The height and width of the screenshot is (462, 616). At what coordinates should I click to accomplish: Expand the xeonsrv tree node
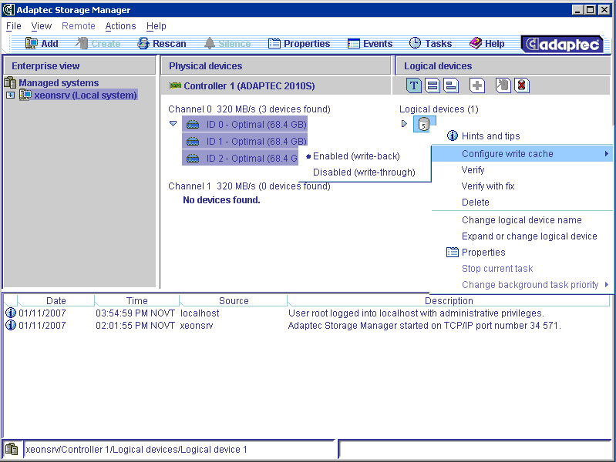click(11, 95)
